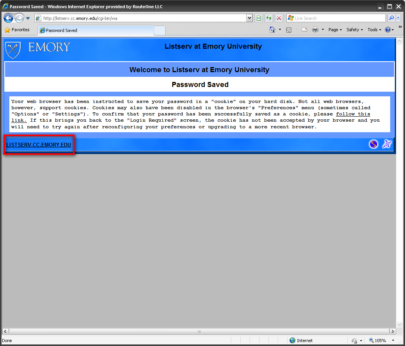Click the 'follow this link' hyperlink
This screenshot has height=346, width=405.
(x=353, y=114)
